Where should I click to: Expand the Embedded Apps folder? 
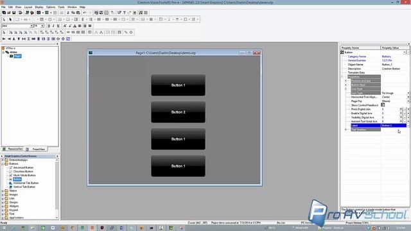pos(3,160)
